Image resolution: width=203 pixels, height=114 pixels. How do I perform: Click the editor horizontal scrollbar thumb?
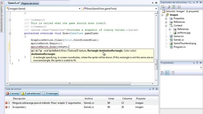point(70,84)
